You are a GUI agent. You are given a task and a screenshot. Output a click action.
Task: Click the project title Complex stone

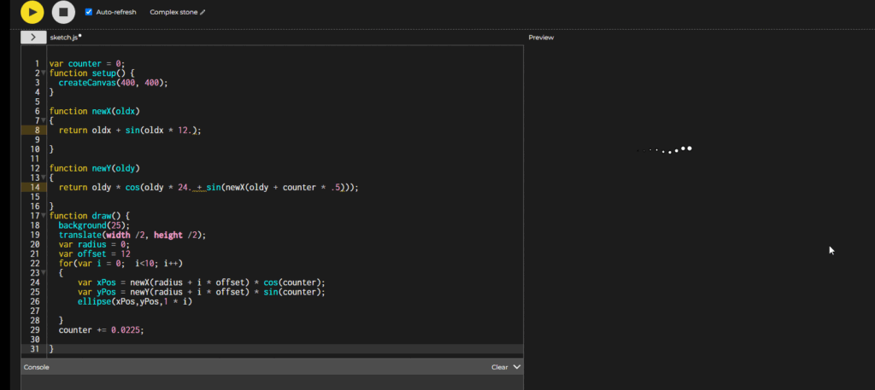click(173, 12)
